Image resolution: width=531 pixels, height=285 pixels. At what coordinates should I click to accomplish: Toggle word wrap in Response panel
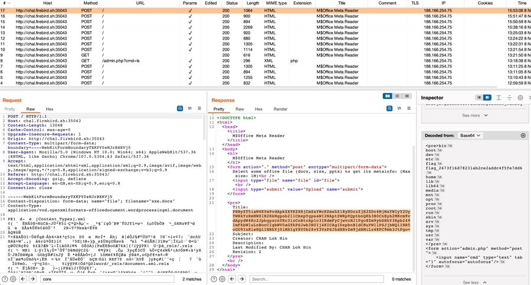(389, 109)
